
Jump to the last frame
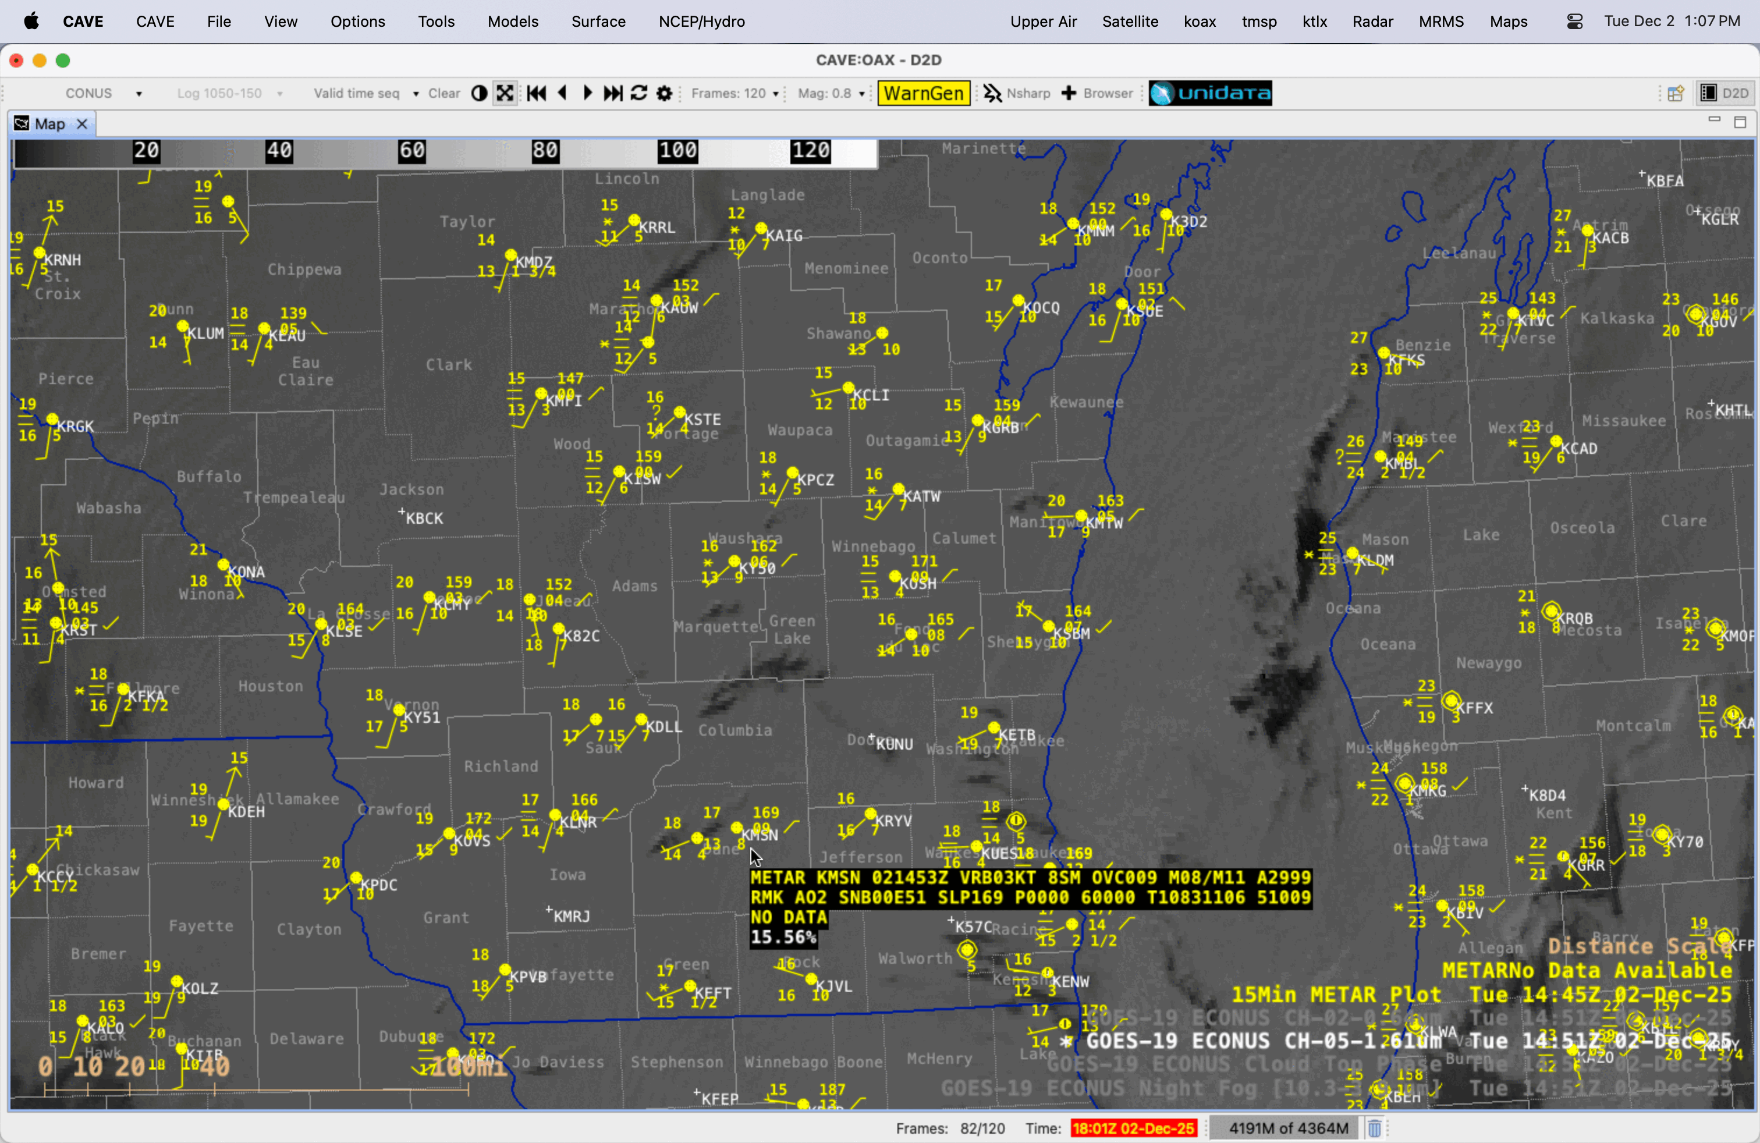pos(613,93)
